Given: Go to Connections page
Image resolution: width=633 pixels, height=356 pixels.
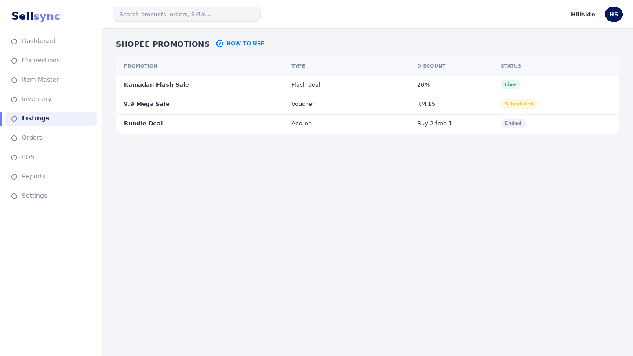Looking at the screenshot, I should (51, 61).
